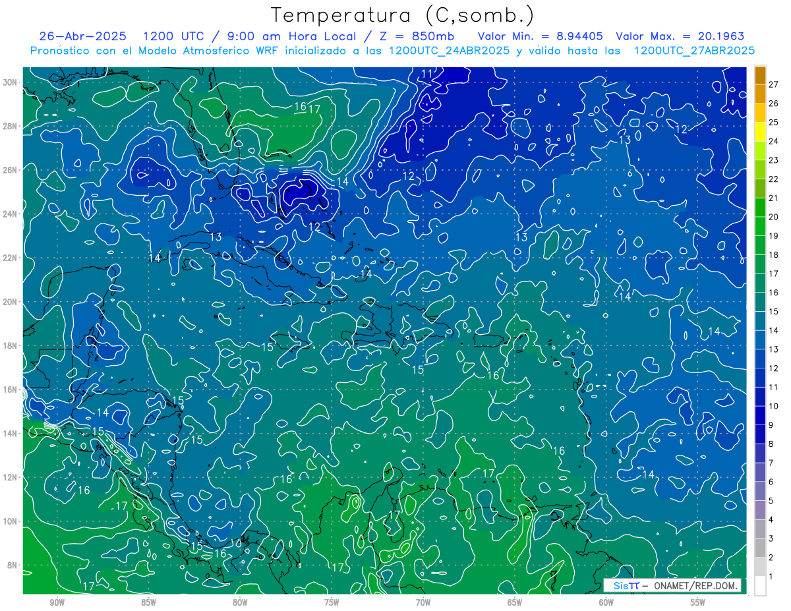
Task: Click the 85W longitude axis label
Action: (x=149, y=602)
